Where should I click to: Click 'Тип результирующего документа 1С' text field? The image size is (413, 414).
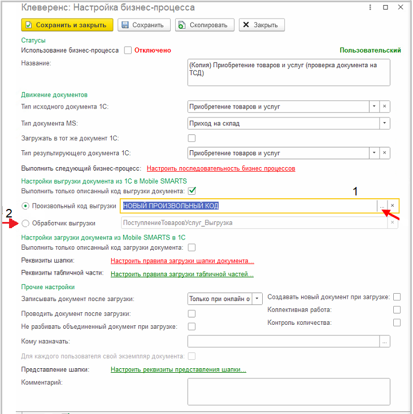[279, 153]
